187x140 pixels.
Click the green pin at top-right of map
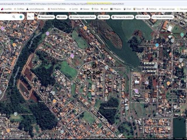(182, 34)
